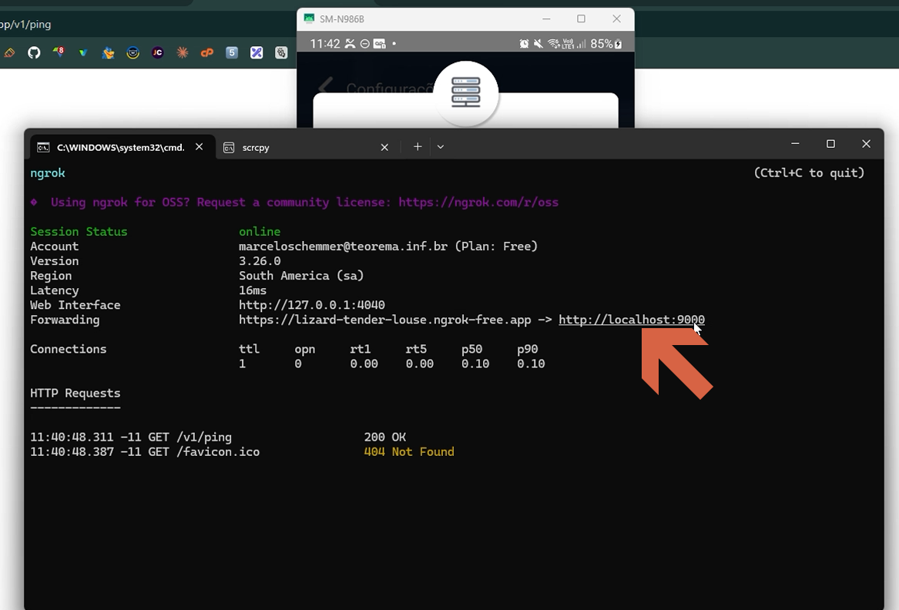
Task: Click the 11:42 clock on the phone screen
Action: 324,44
